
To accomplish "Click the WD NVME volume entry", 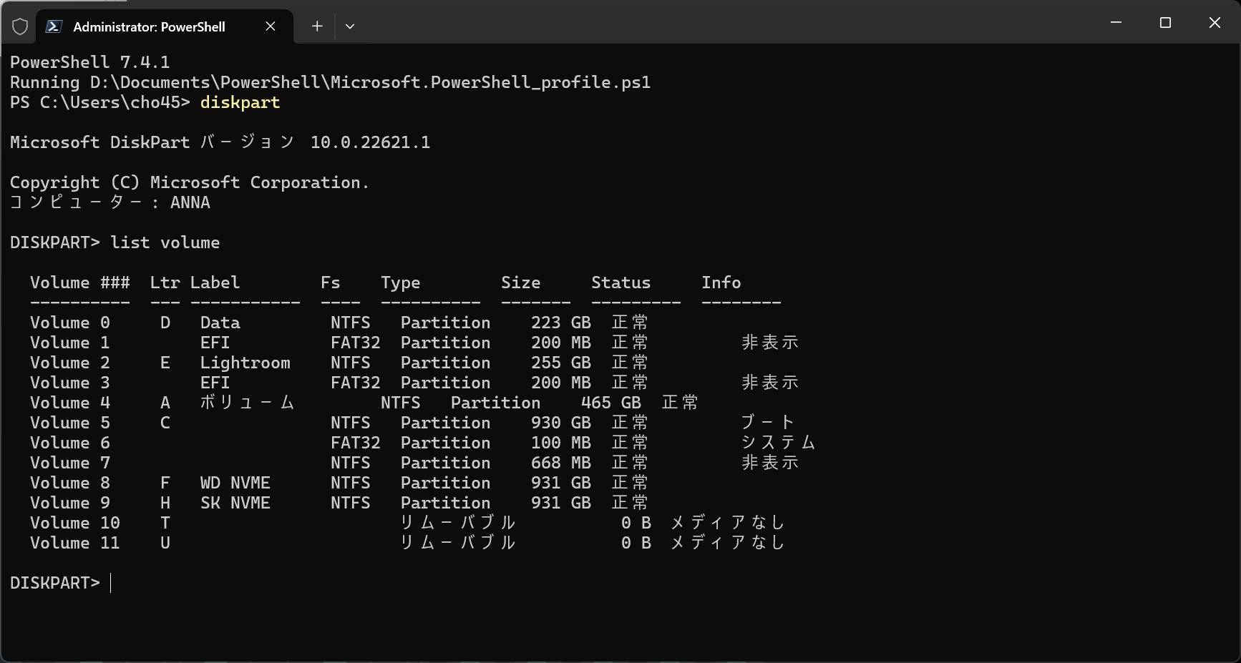I will click(235, 483).
